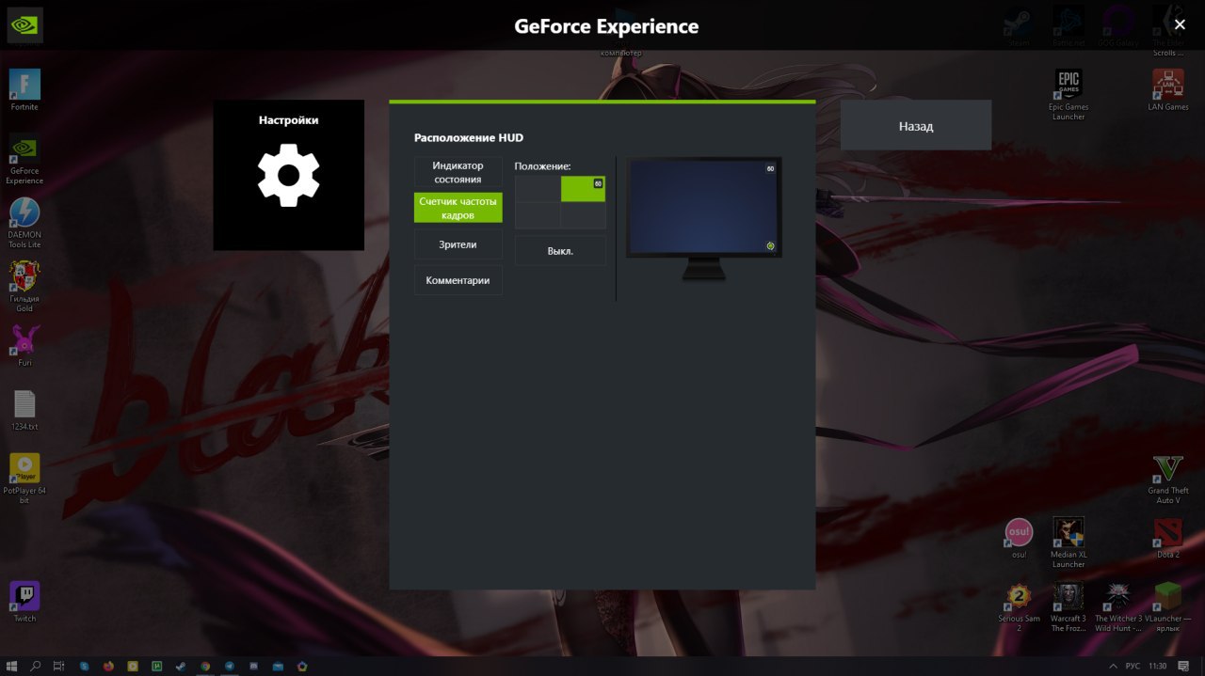Open the Mail app on the taskbar
This screenshot has width=1205, height=676.
pyautogui.click(x=278, y=667)
